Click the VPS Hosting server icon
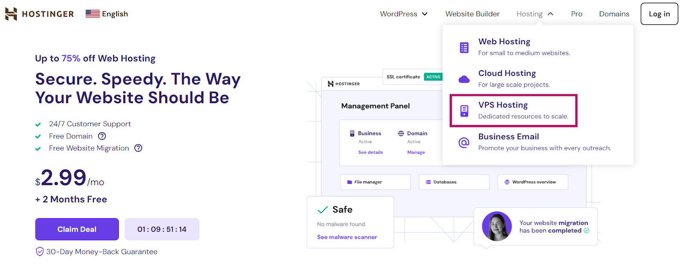 (x=464, y=111)
